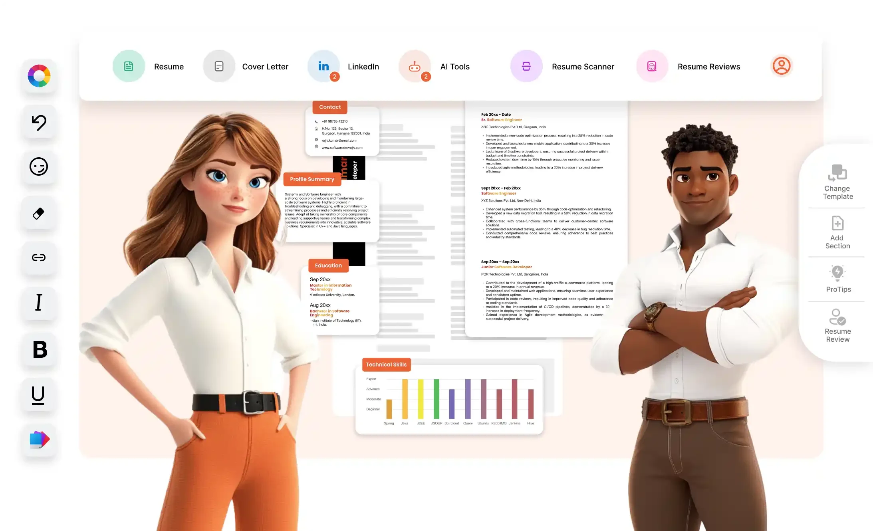
Task: Click the user profile icon top-right
Action: point(781,66)
